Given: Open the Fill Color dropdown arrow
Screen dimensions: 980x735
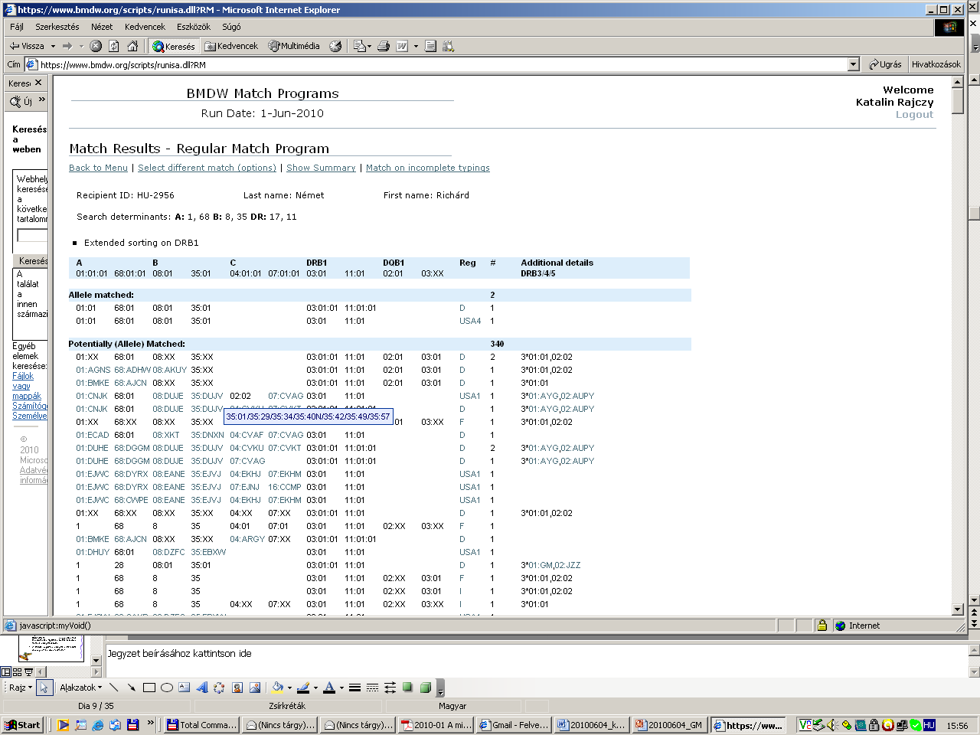Looking at the screenshot, I should tap(289, 688).
